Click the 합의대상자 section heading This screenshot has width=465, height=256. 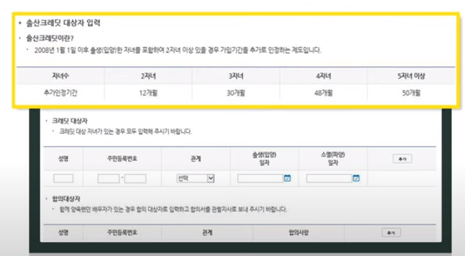click(x=66, y=198)
